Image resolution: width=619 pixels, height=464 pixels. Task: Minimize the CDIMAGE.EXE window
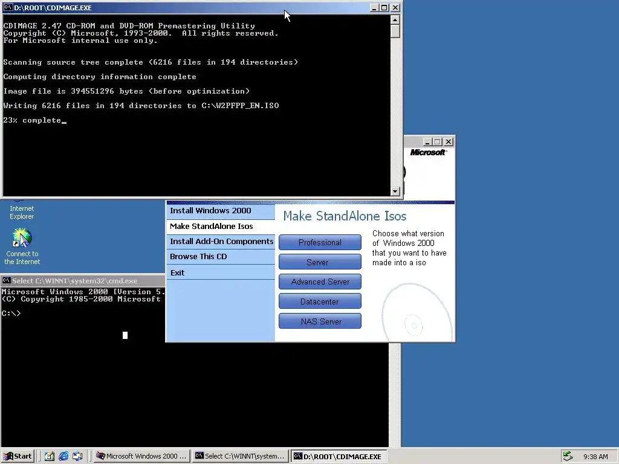[x=374, y=7]
